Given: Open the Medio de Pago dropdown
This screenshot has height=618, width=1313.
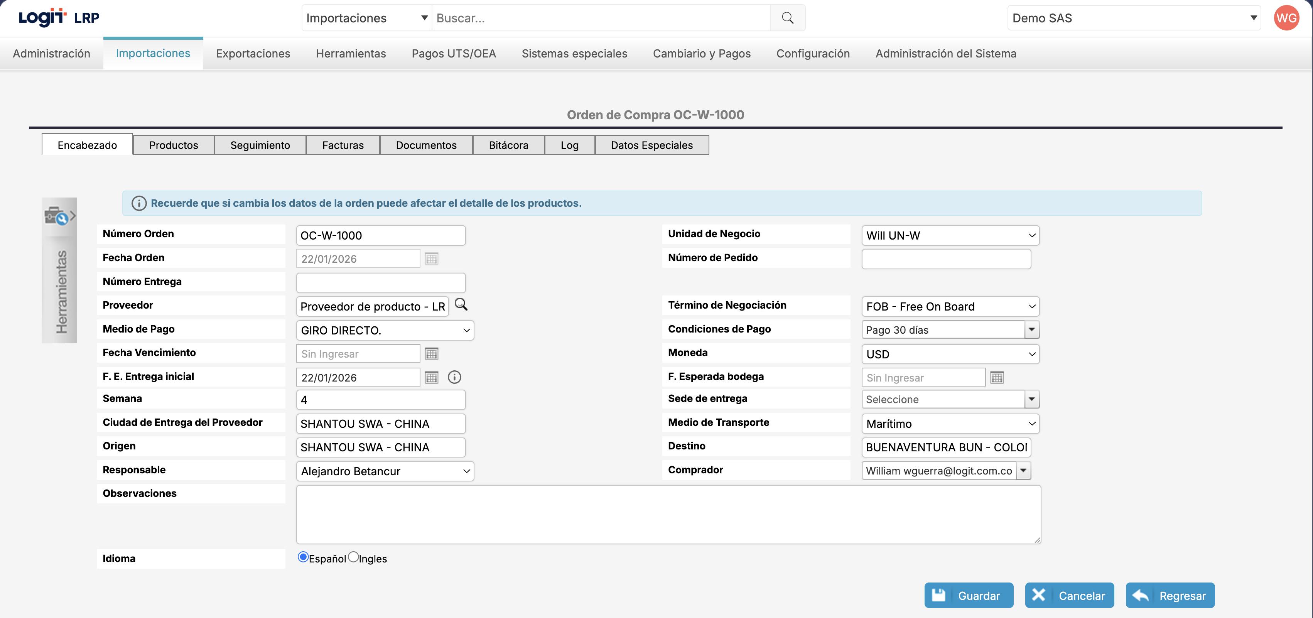Looking at the screenshot, I should tap(385, 331).
